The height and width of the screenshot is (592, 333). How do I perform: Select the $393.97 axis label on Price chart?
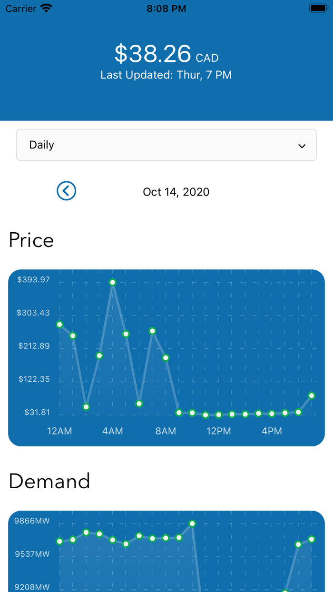33,280
